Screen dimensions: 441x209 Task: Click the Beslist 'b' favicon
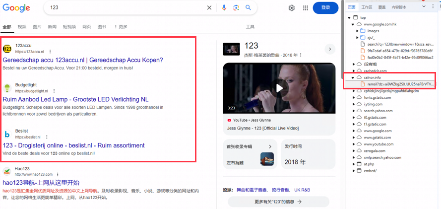(x=7, y=134)
